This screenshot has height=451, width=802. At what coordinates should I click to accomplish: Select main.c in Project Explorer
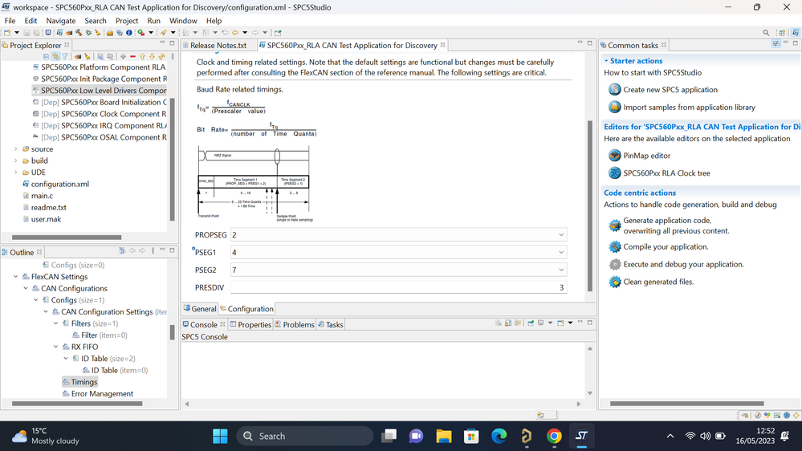coord(42,196)
